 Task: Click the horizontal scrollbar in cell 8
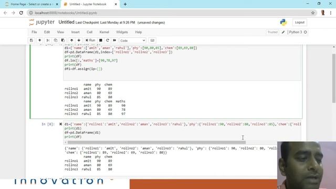(x=156, y=142)
